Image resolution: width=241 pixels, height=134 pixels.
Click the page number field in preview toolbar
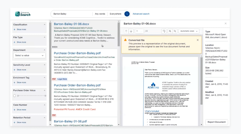coord(139,31)
